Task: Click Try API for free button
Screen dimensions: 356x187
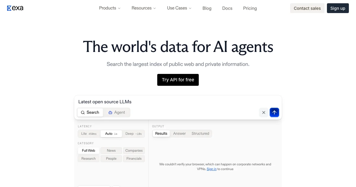Action: [178, 80]
